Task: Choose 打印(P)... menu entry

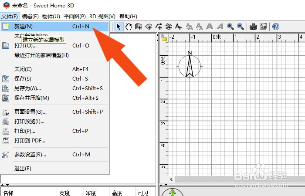Action: point(54,131)
